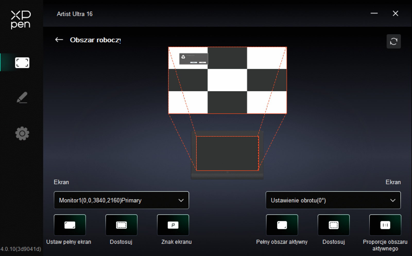
Task: Click the Ustaw pełny ekran icon button
Action: (x=70, y=225)
